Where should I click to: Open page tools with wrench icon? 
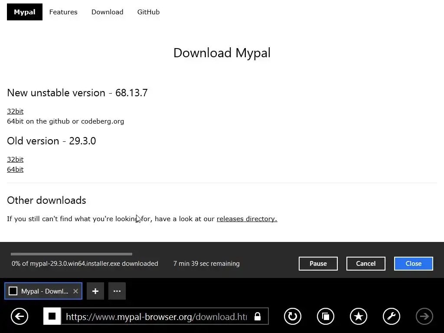pyautogui.click(x=392, y=316)
